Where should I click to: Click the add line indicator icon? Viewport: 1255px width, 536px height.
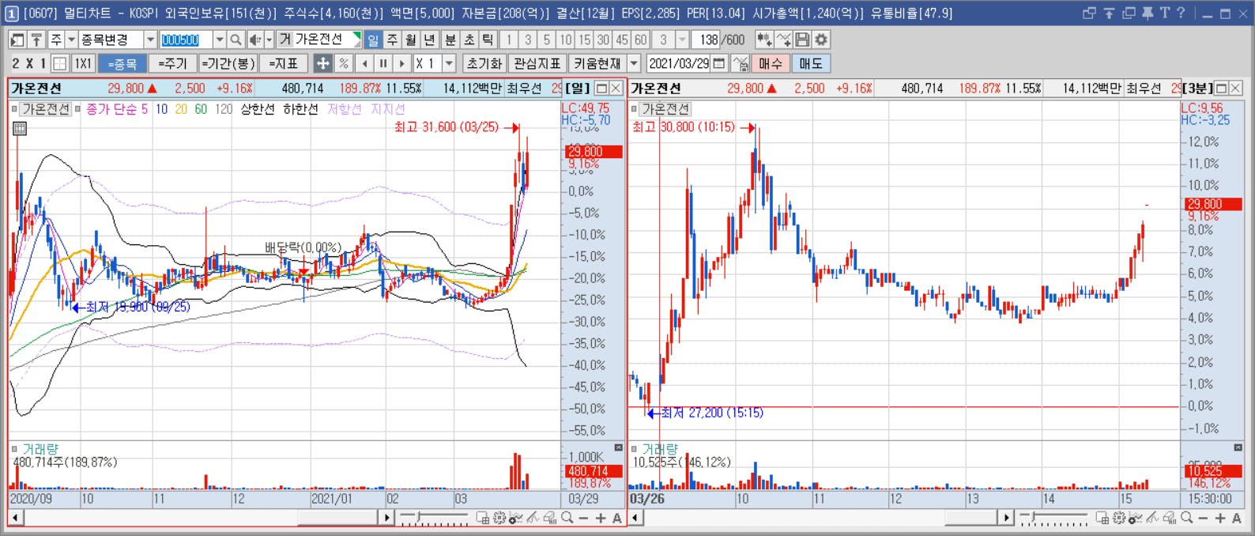[783, 40]
